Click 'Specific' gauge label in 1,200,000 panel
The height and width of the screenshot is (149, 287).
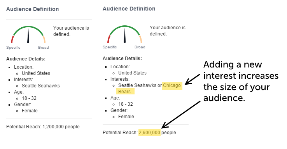coord(13,47)
